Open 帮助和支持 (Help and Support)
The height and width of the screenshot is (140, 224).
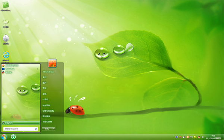point(47,122)
